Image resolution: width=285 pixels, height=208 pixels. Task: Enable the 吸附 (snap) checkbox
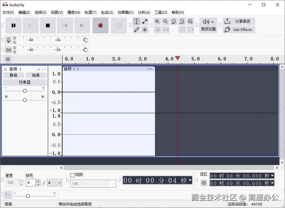(73, 175)
